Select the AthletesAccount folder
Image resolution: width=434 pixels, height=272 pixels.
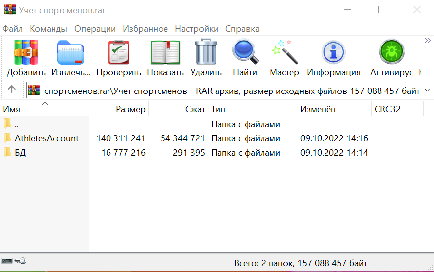pyautogui.click(x=47, y=138)
